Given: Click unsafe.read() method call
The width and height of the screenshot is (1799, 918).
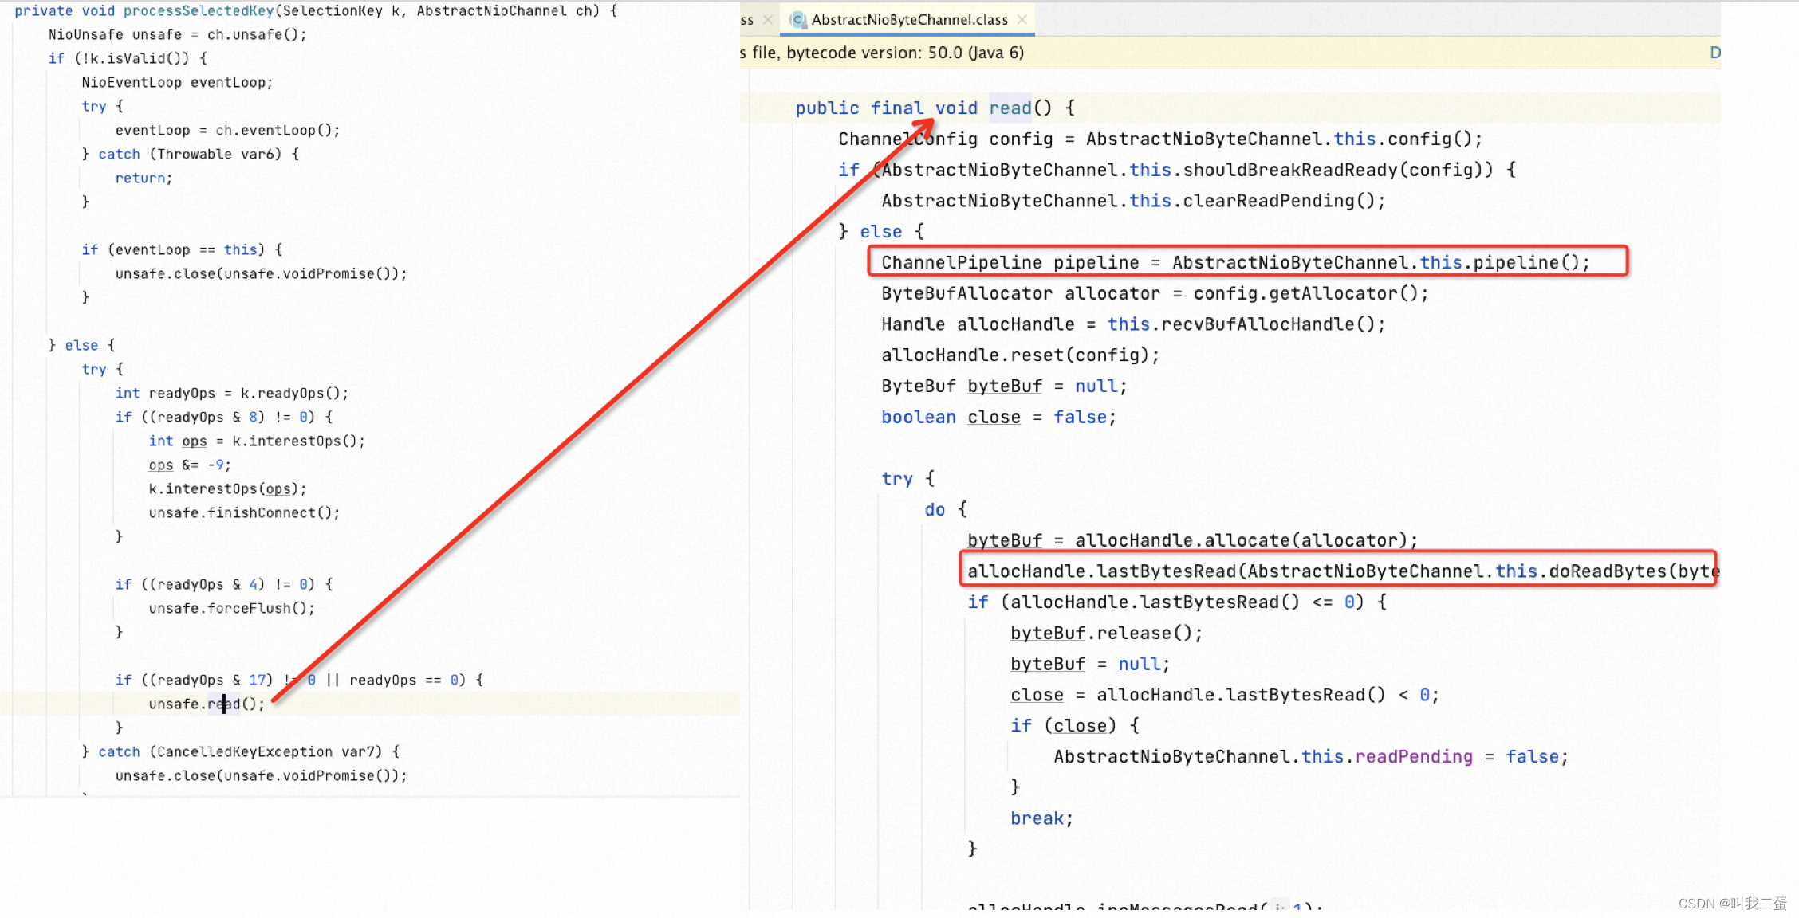Looking at the screenshot, I should [204, 704].
